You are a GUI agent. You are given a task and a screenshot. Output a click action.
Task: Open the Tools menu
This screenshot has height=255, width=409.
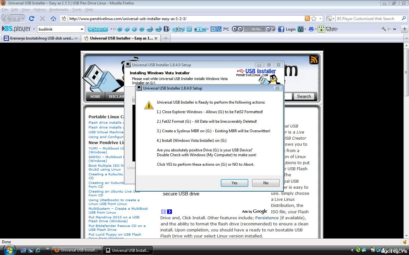click(77, 10)
